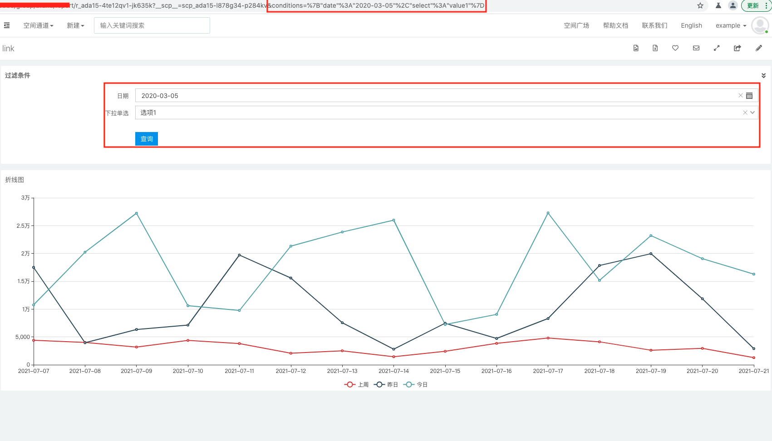Click the 2021-07-07 x-axis label
This screenshot has height=441, width=772.
34,371
